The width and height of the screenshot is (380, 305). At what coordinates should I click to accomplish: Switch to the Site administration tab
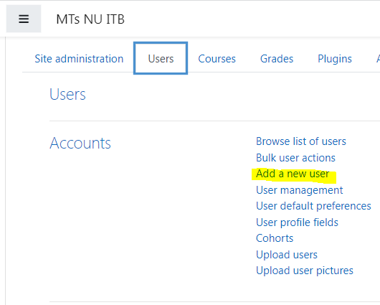79,59
